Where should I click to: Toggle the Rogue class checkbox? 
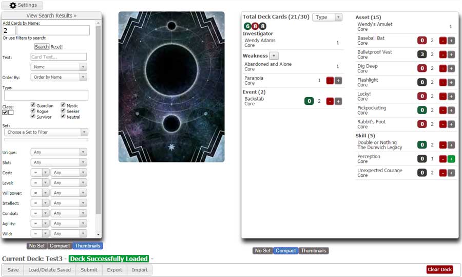click(x=33, y=110)
